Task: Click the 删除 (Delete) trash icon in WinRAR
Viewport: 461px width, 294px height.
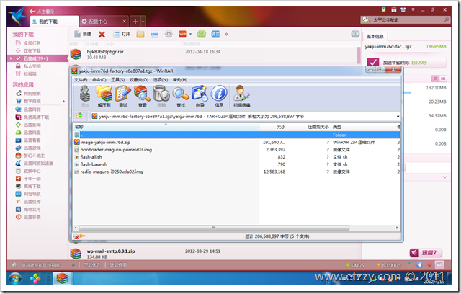Action: pos(161,96)
